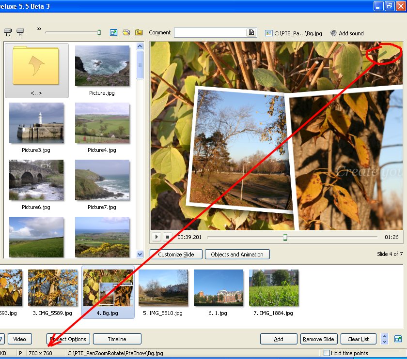Click the Slide 4 of 7 label
The width and height of the screenshot is (407, 359).
click(390, 254)
